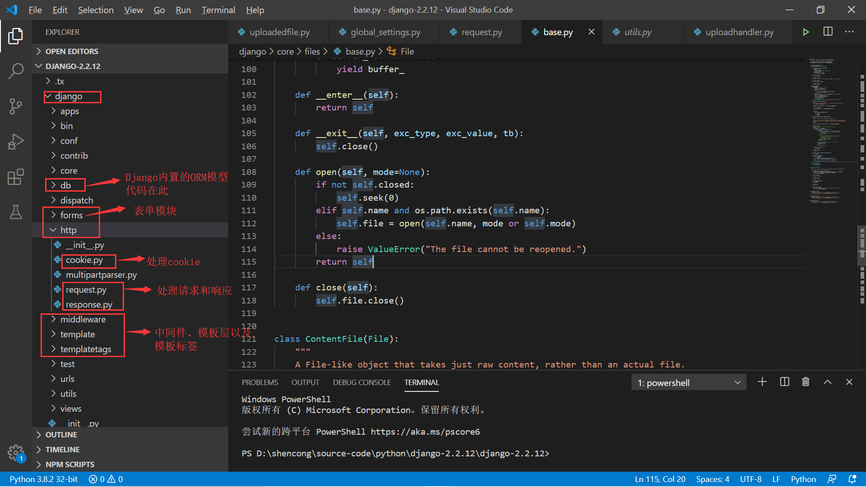
Task: Maximize the terminal panel size
Action: pyautogui.click(x=828, y=382)
